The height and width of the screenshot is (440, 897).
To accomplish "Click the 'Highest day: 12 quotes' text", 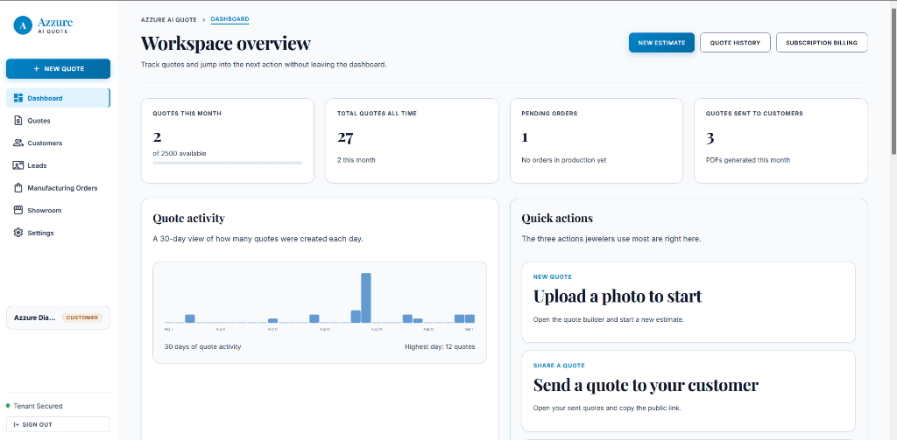I will 440,347.
